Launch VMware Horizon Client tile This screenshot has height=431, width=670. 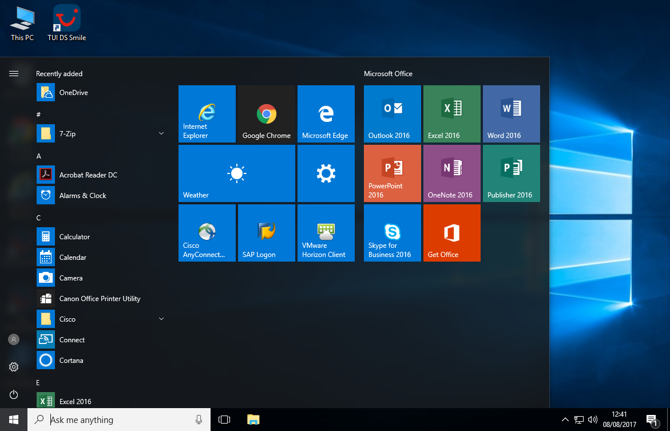[x=326, y=232]
